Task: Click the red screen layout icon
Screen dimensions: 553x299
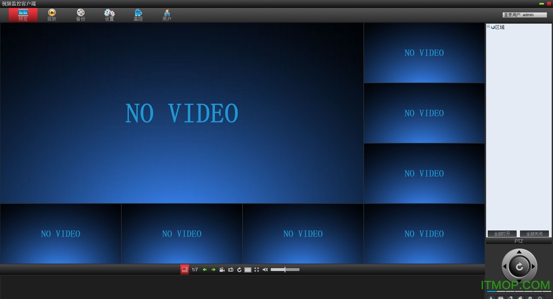Action: coord(185,270)
